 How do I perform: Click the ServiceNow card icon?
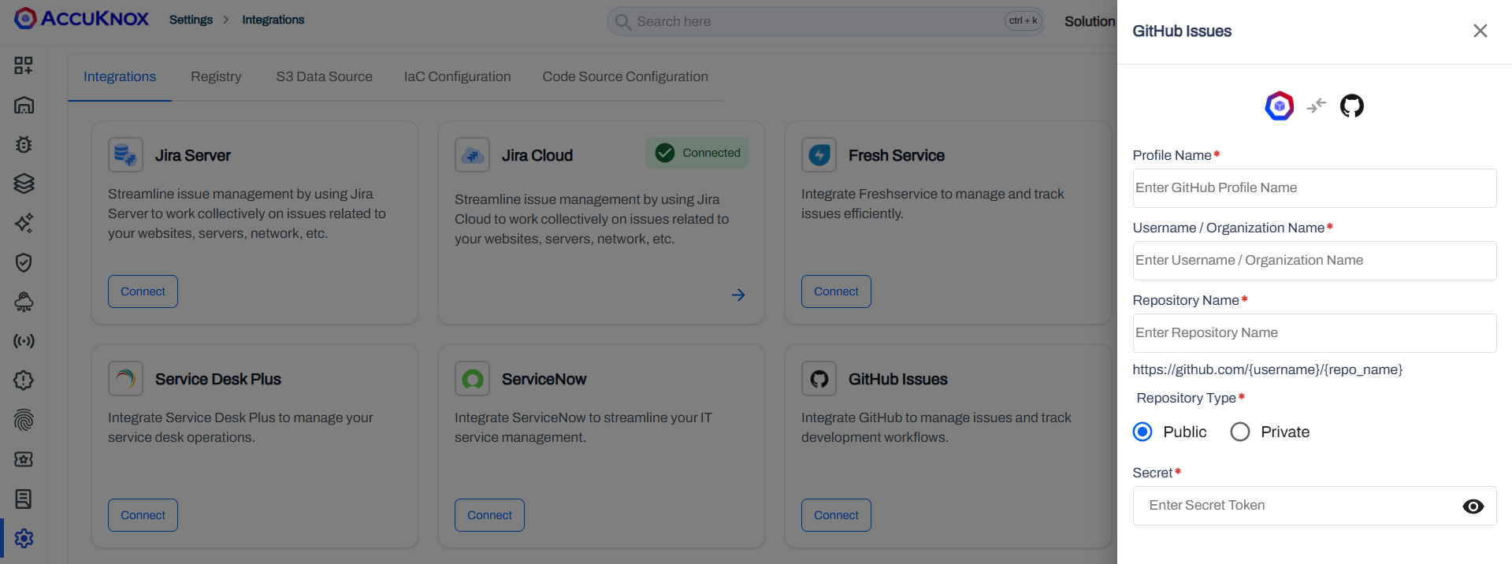tap(472, 379)
